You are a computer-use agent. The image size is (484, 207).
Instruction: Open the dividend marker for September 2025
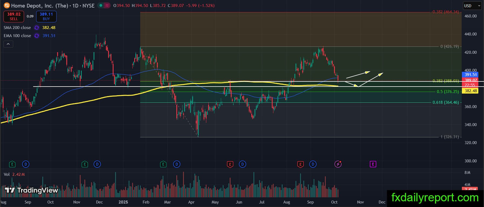313,164
